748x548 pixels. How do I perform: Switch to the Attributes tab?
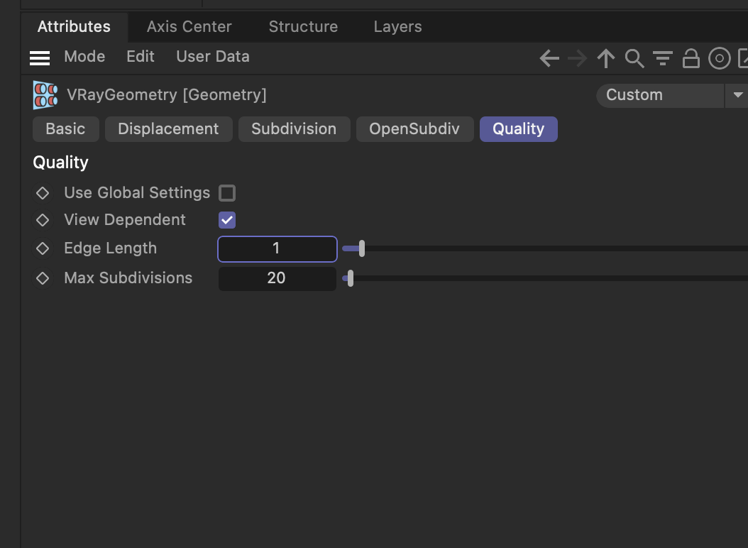point(74,27)
